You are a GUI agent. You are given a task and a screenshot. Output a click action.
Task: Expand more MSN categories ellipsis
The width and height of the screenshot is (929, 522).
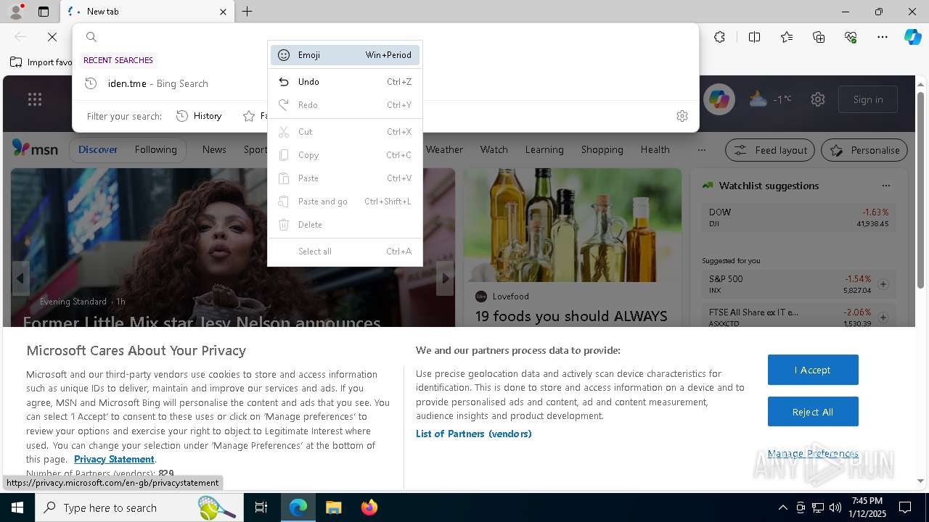(x=701, y=150)
